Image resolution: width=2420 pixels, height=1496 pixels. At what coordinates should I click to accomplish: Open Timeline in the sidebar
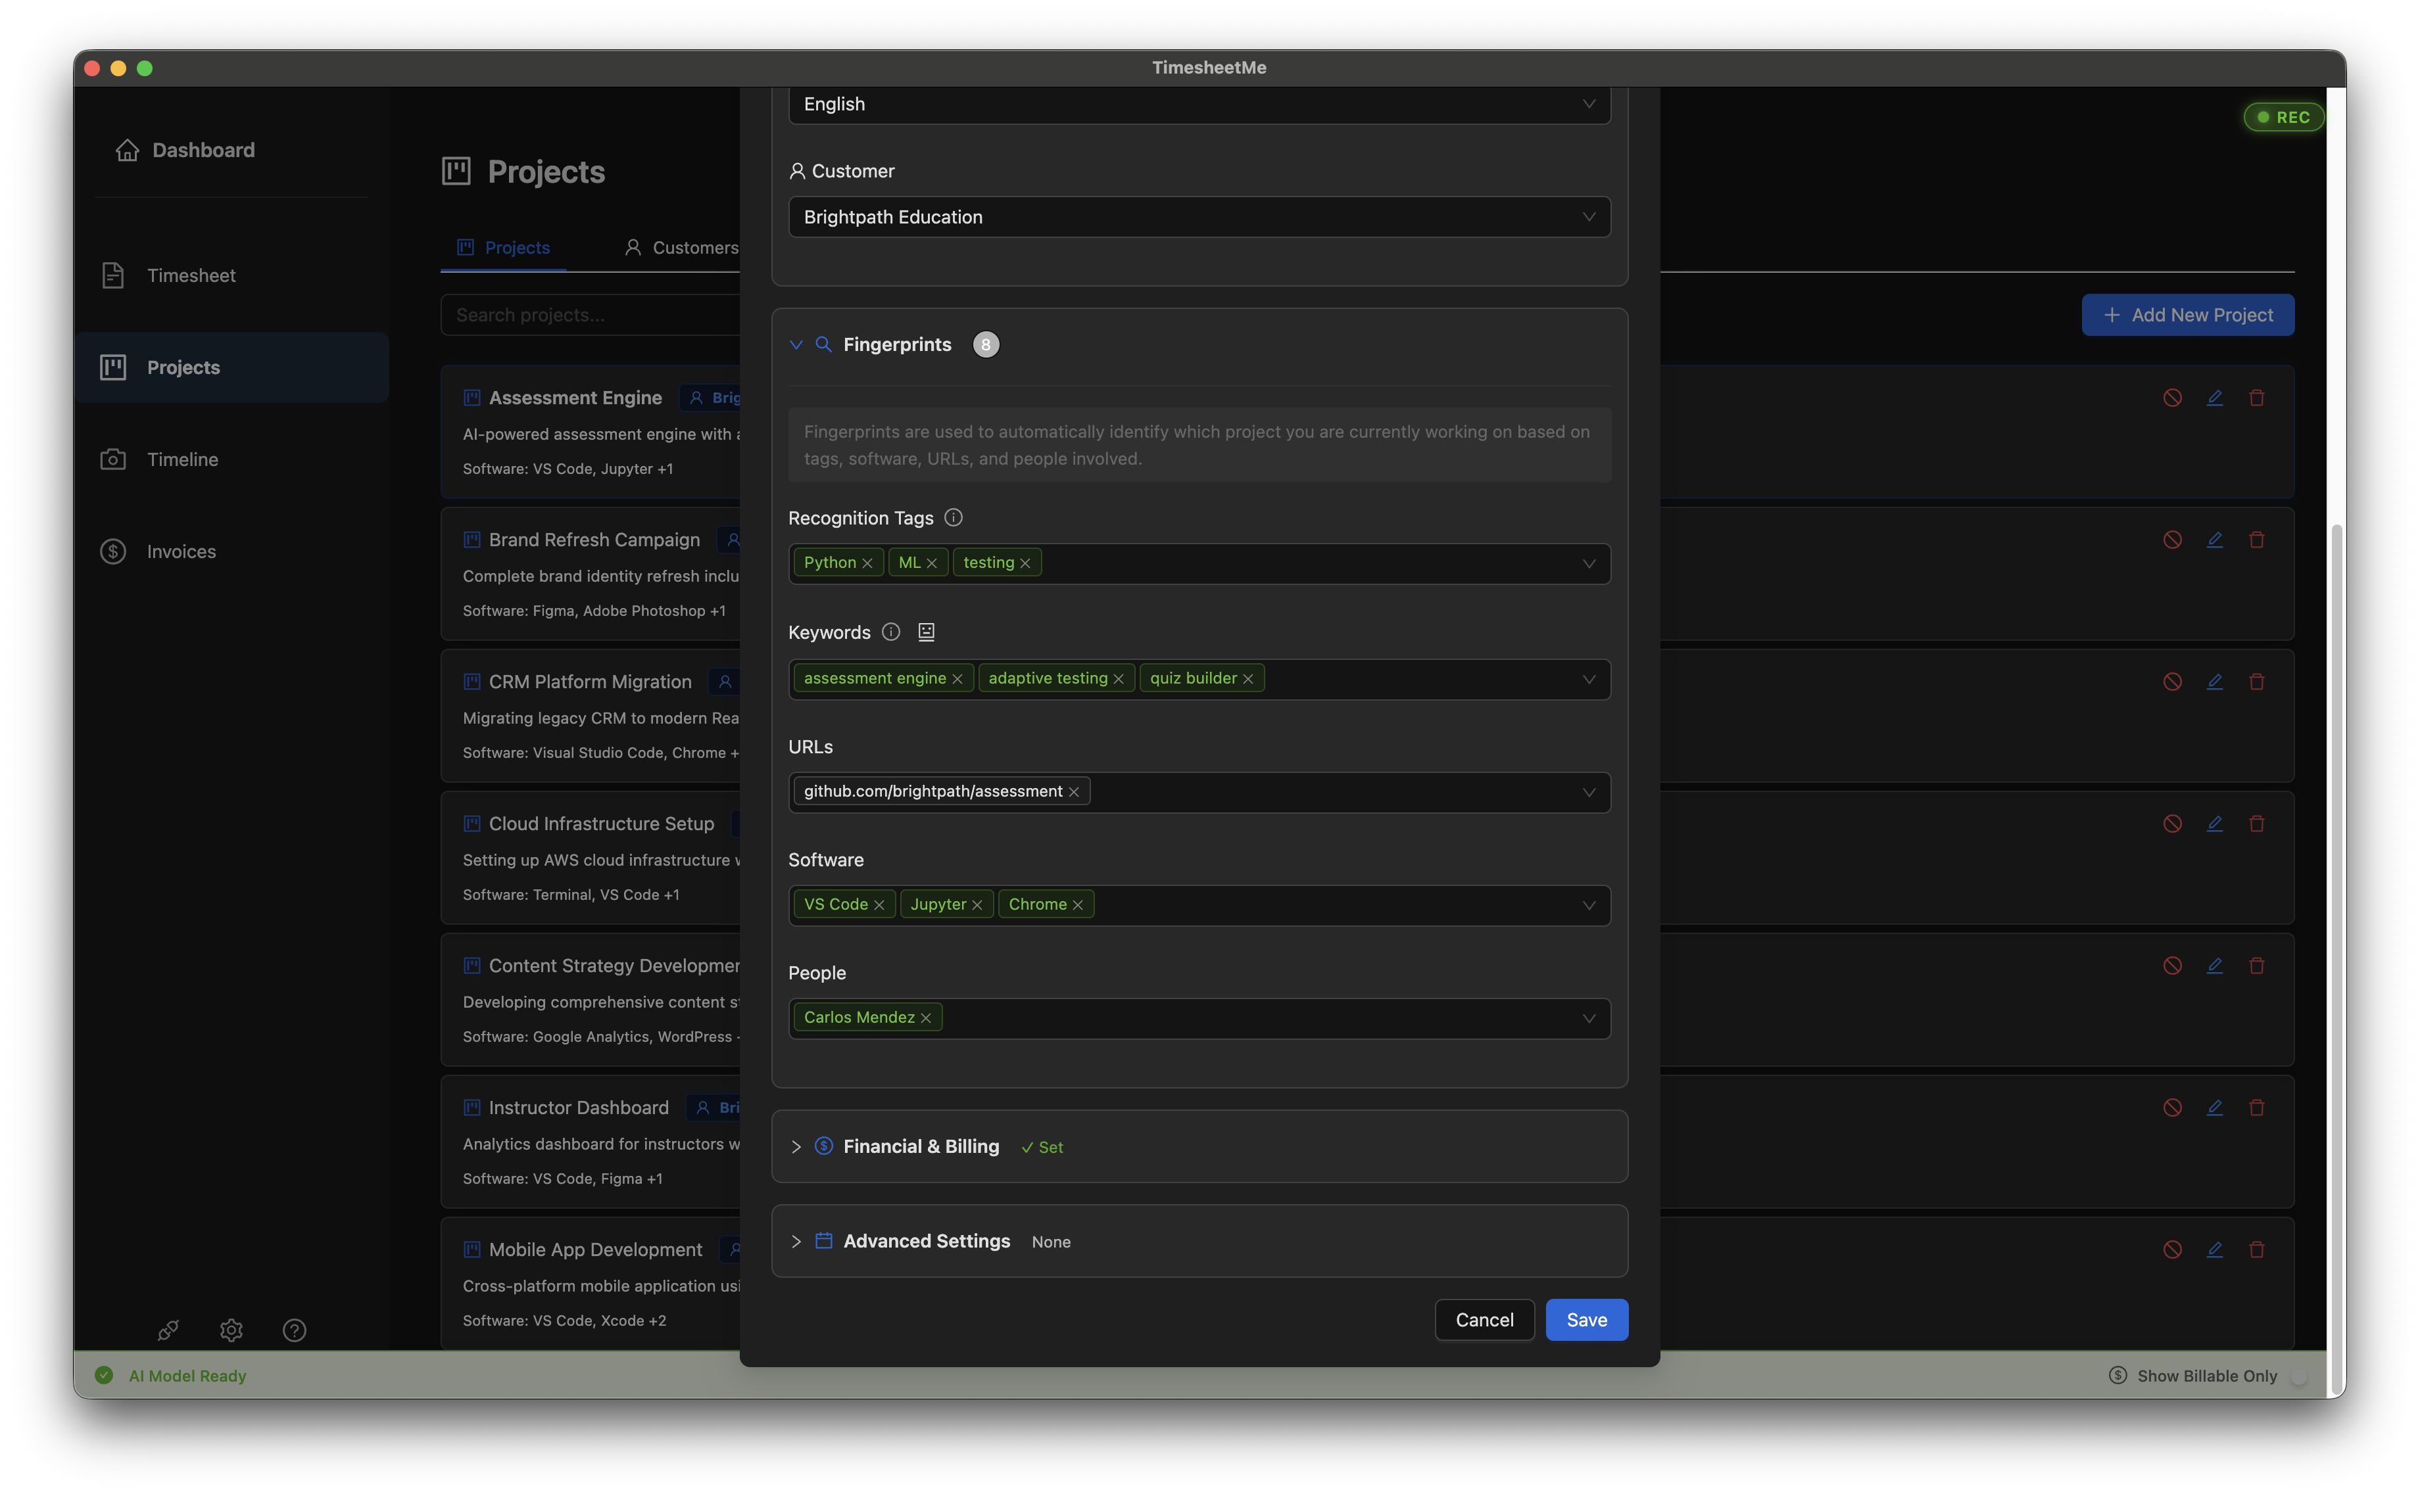[x=182, y=459]
